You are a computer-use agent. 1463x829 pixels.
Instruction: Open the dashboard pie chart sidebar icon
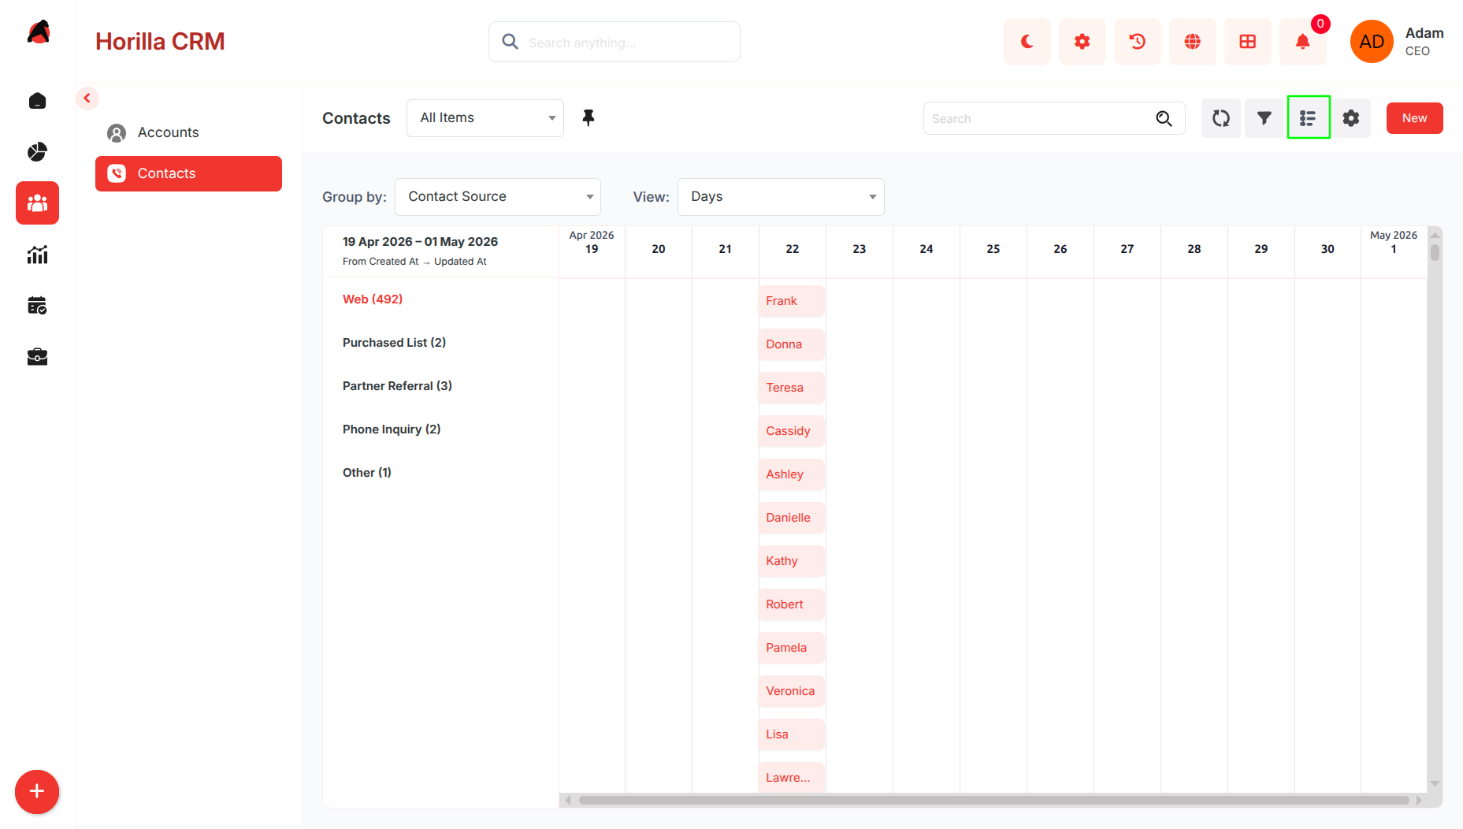(37, 151)
